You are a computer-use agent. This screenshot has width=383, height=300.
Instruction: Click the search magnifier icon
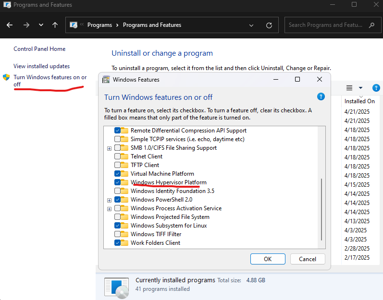tap(371, 25)
